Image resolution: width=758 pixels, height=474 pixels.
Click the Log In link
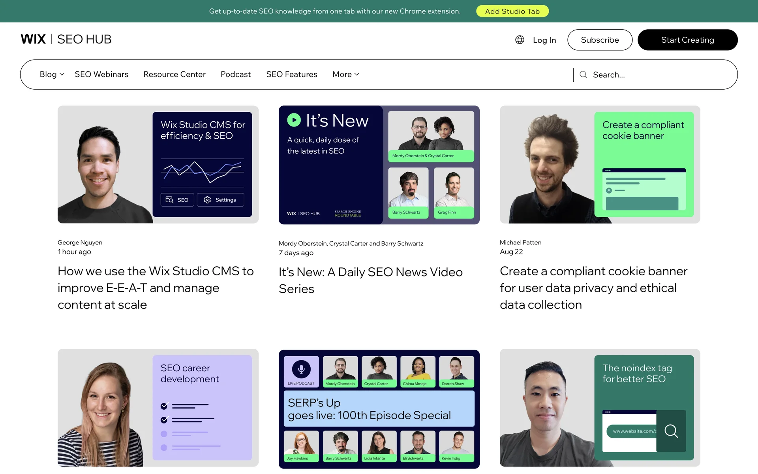544,40
